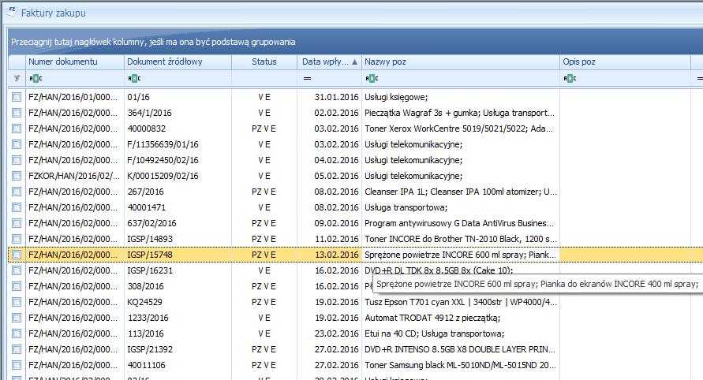Tick checkbox for row 637/02/2016
This screenshot has width=703, height=380.
[x=17, y=223]
